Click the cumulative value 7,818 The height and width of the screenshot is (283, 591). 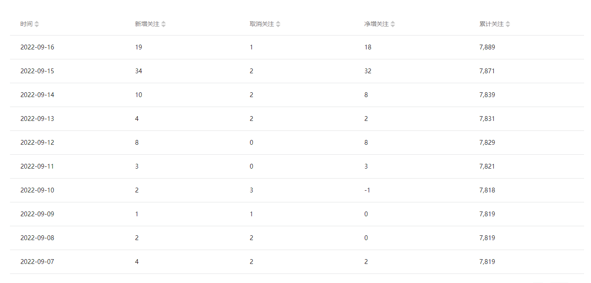[487, 190]
